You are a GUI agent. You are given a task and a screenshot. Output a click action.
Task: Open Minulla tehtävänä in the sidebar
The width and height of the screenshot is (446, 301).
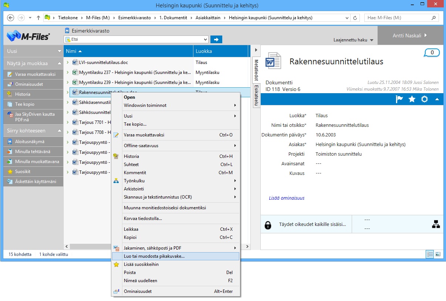pos(33,152)
